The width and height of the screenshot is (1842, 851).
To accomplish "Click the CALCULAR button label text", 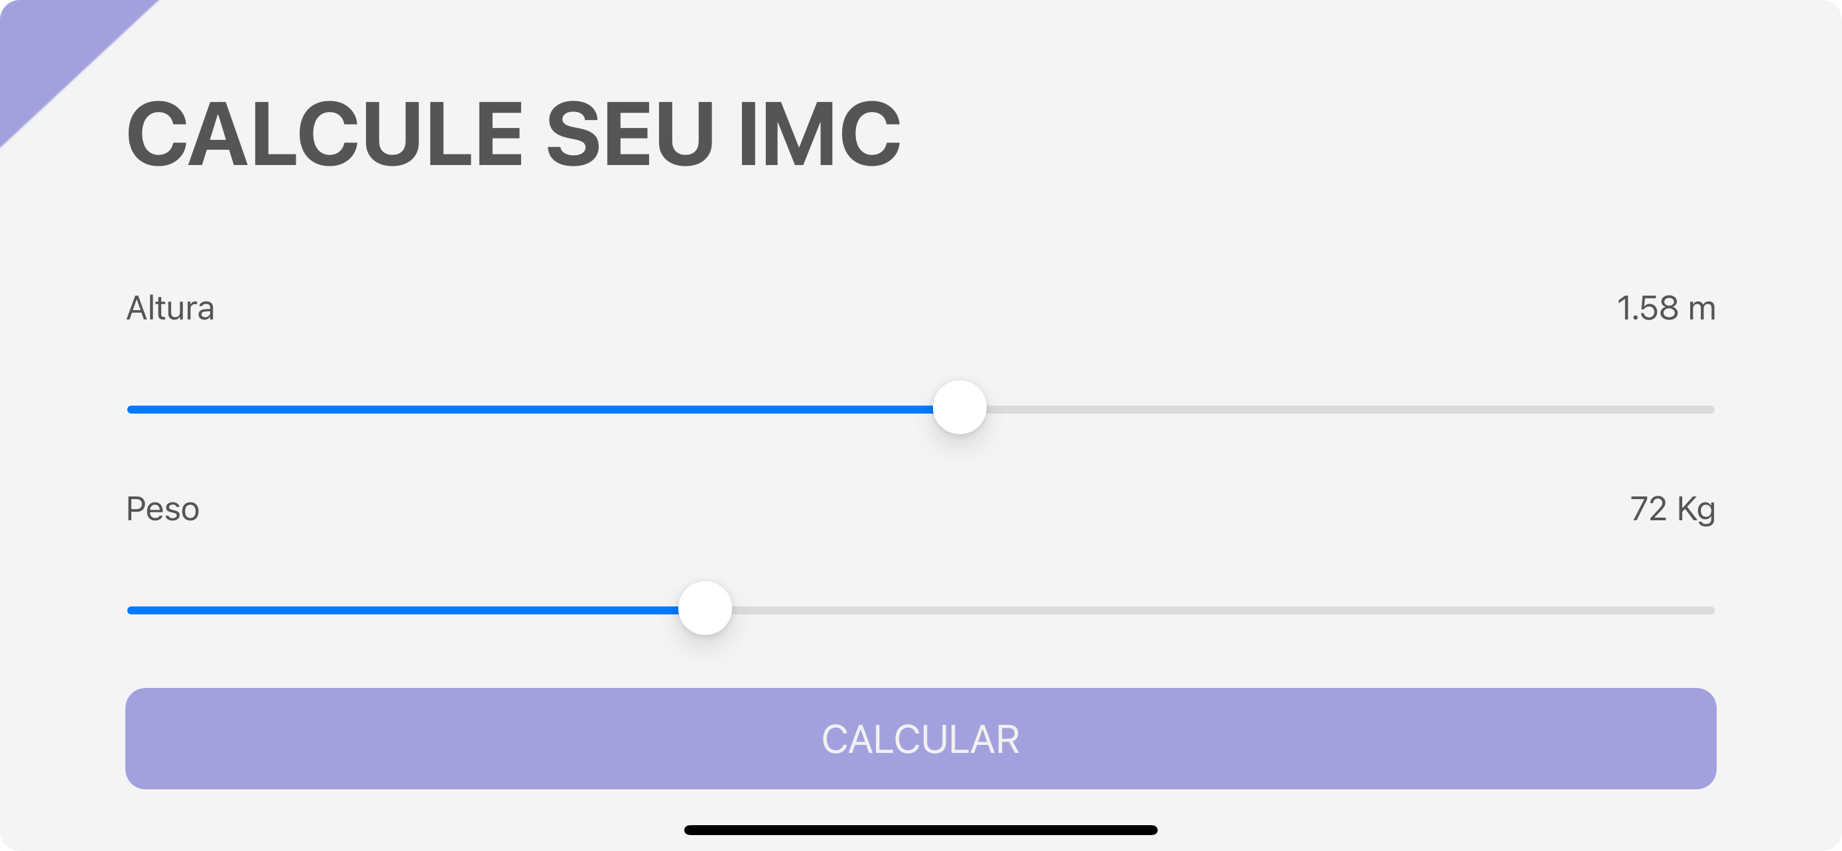I will [x=921, y=739].
